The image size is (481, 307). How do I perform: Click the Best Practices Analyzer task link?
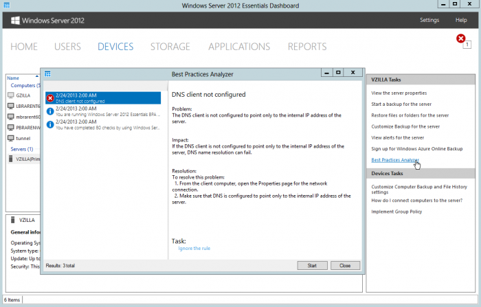click(x=395, y=160)
